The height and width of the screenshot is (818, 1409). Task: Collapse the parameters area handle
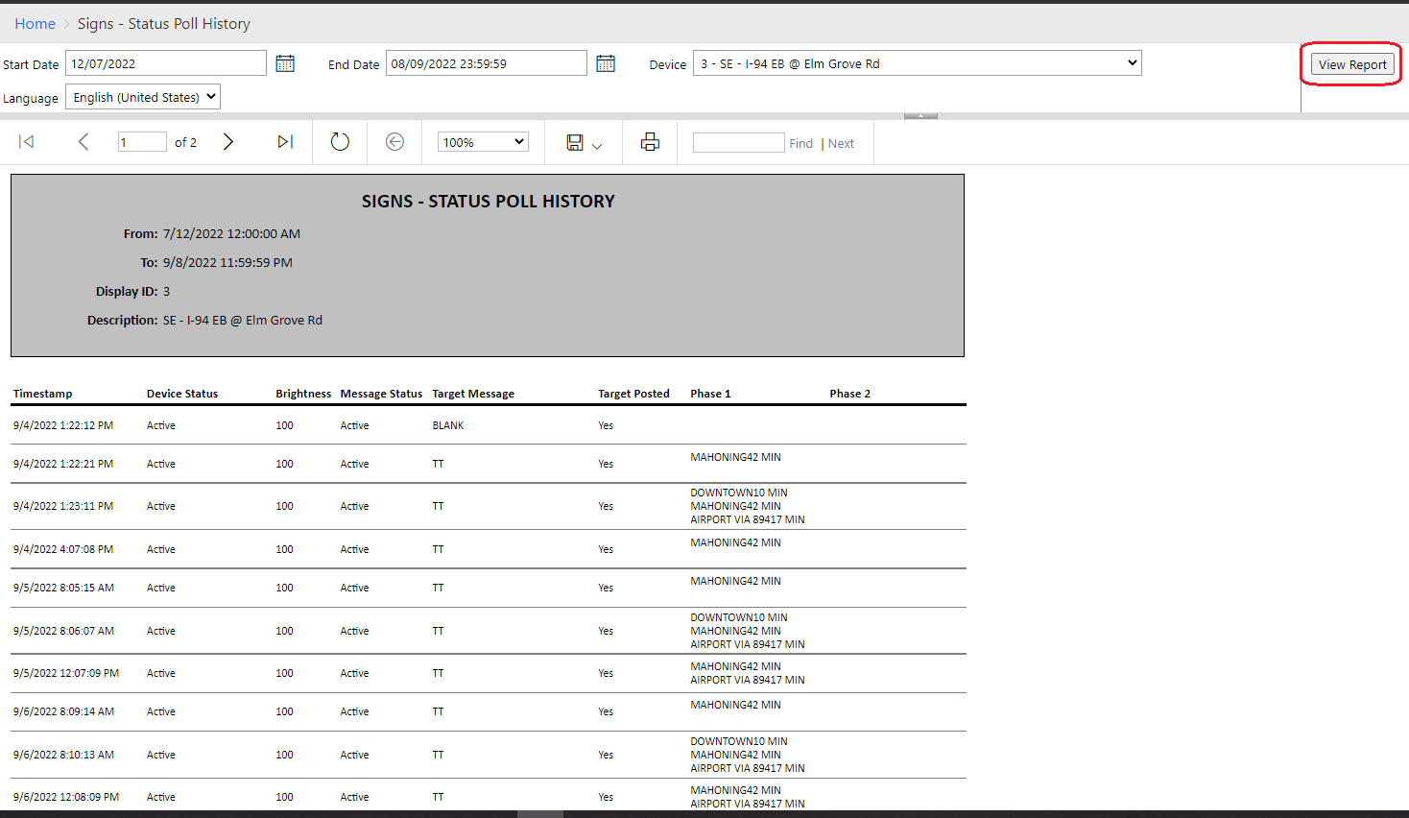[920, 115]
